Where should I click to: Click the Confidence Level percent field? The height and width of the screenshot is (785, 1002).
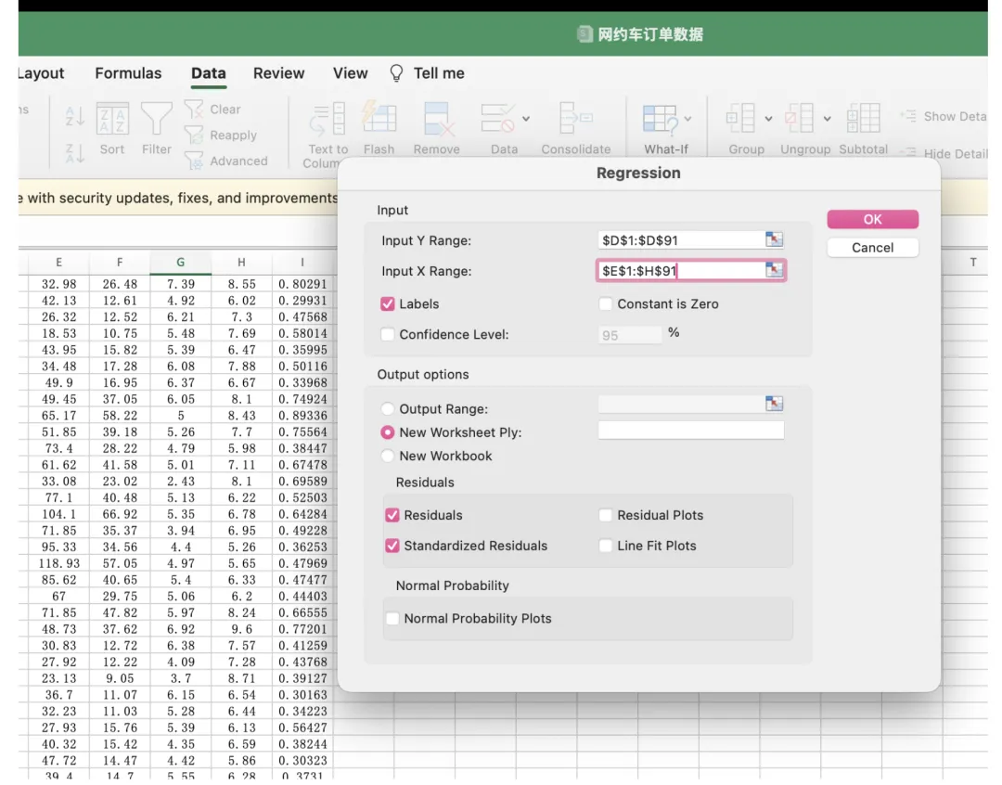[x=629, y=335]
